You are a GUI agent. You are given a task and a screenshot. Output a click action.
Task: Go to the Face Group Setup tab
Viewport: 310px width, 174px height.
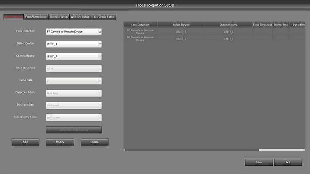(103, 17)
